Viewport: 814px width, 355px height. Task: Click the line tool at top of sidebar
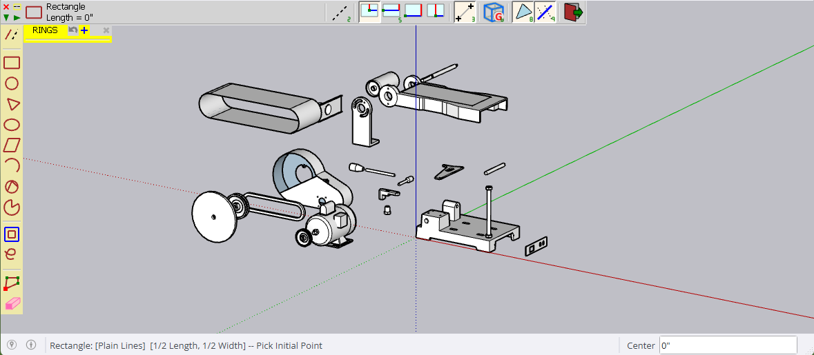click(12, 34)
